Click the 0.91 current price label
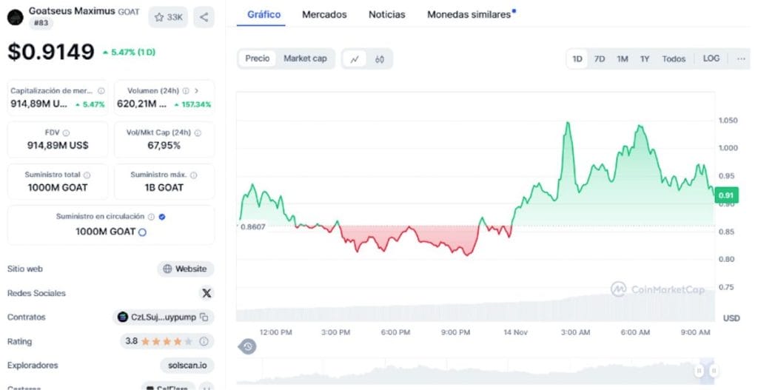 point(726,195)
